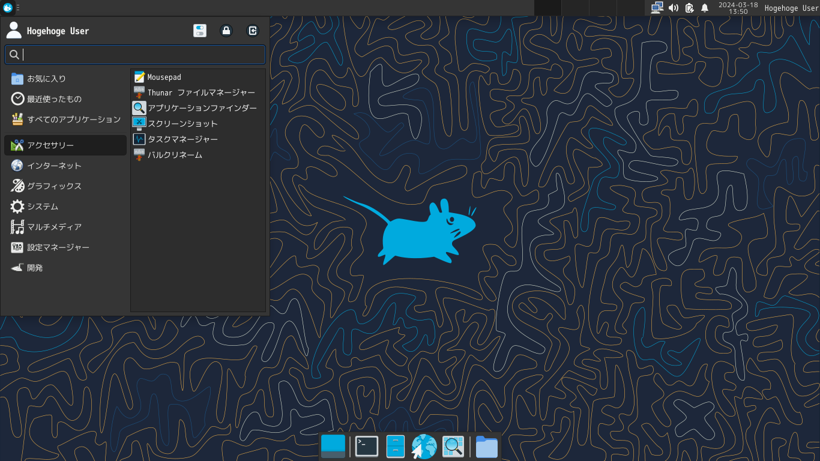820x461 pixels.
Task: Open application finder magnifier in dock
Action: pos(453,446)
